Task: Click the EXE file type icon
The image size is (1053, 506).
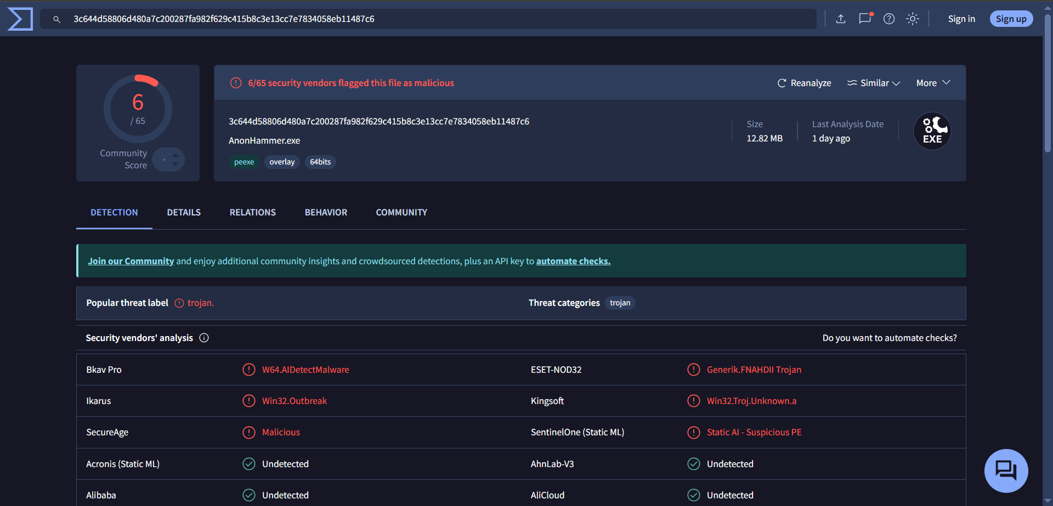Action: 932,131
